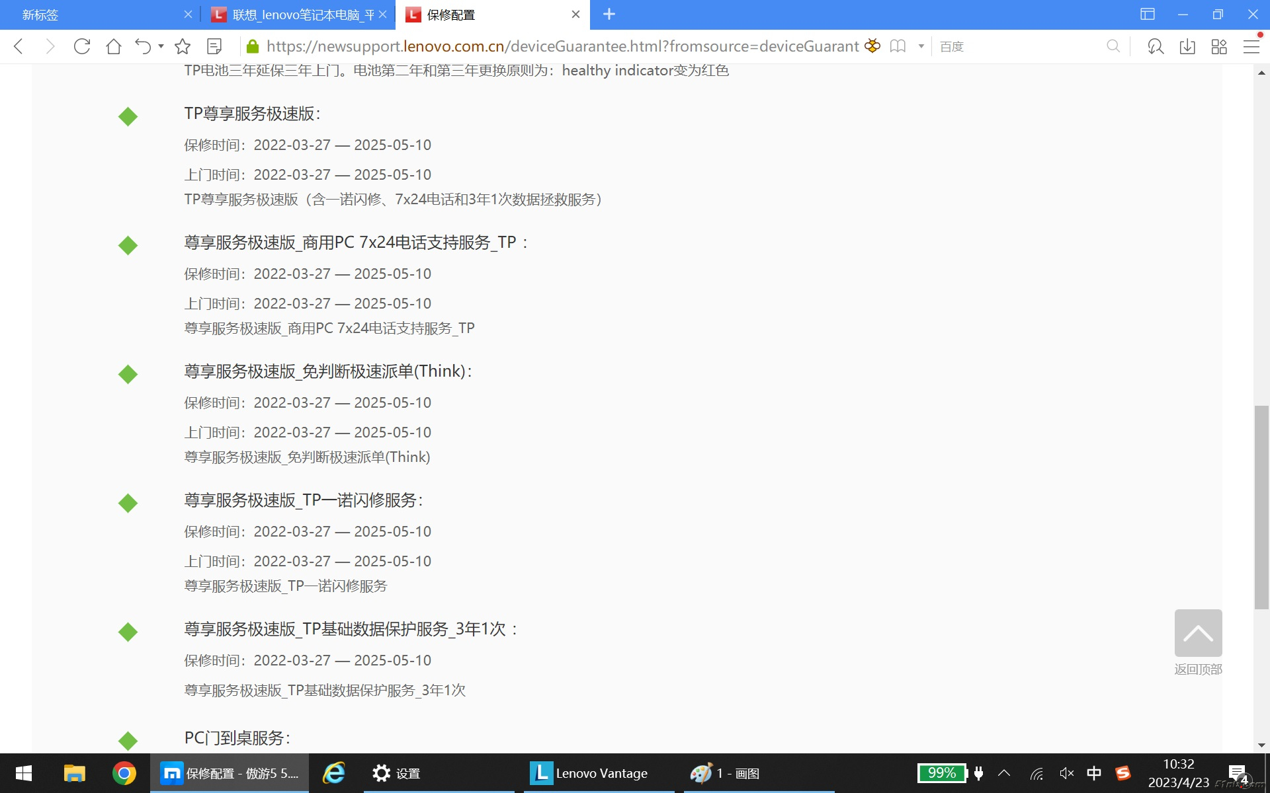Click 尊享服务极速版_商用PC 7x24电话支持服务_TP heading
The width and height of the screenshot is (1270, 793).
[x=356, y=243]
